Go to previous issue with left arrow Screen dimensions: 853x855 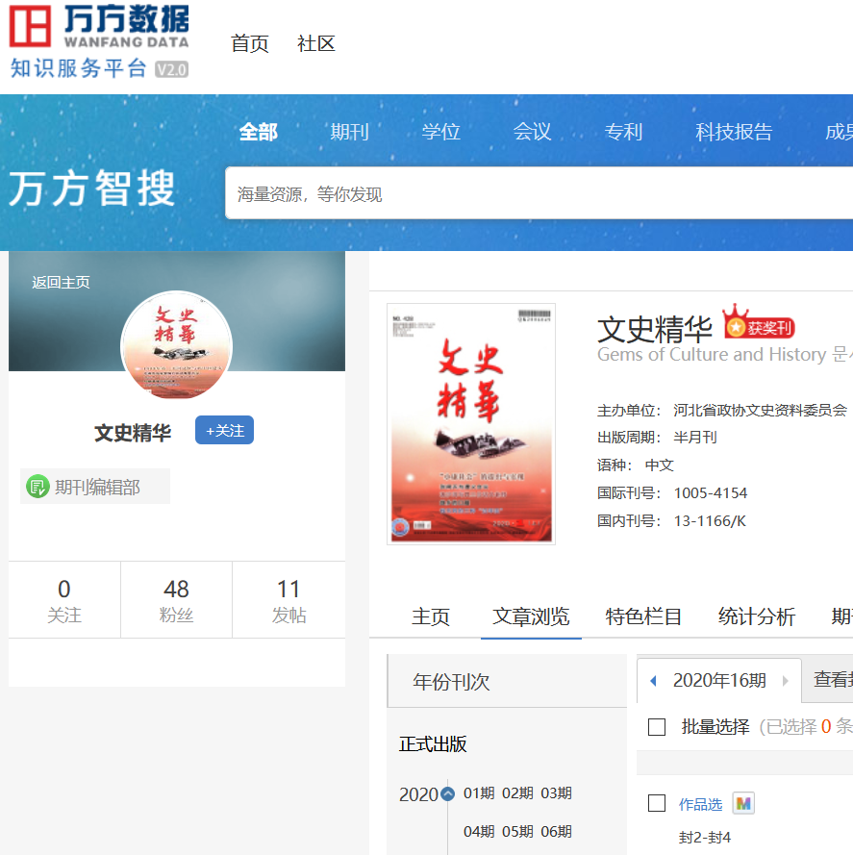[653, 681]
